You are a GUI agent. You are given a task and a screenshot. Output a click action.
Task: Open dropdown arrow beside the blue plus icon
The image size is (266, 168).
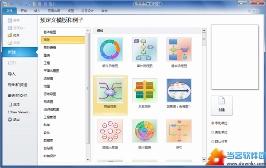pos(29,4)
